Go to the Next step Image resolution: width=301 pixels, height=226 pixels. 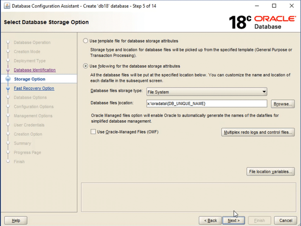[x=234, y=220]
